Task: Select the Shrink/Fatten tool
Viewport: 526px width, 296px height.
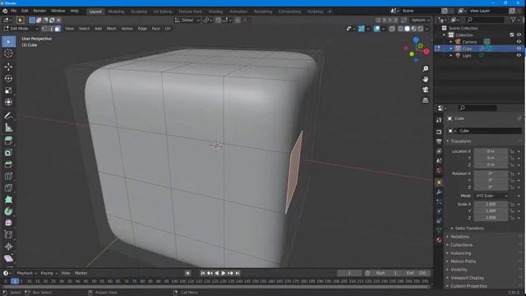Action: click(8, 247)
